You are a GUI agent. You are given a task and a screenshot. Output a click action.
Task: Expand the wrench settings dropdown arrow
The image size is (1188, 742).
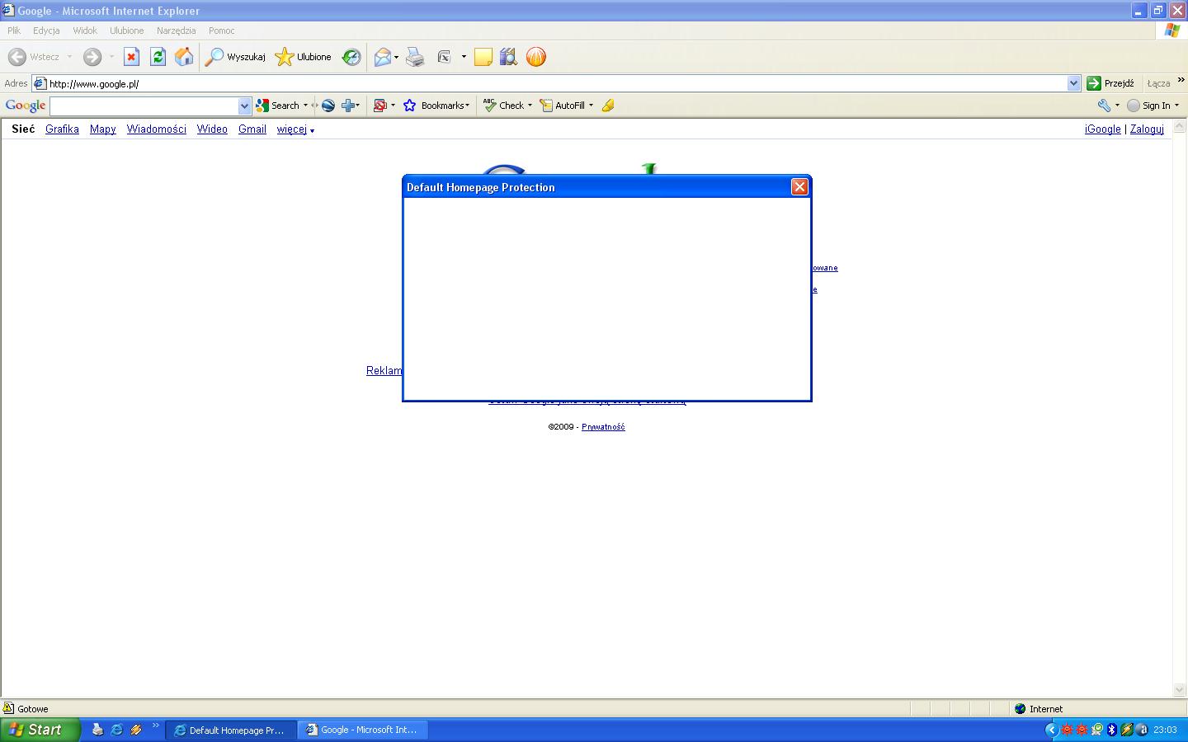[1117, 106]
